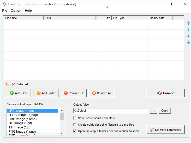
Task: Click the Remove File button
Action: [x=74, y=93]
